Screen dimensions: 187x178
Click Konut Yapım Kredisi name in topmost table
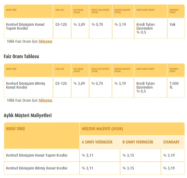pyautogui.click(x=25, y=26)
